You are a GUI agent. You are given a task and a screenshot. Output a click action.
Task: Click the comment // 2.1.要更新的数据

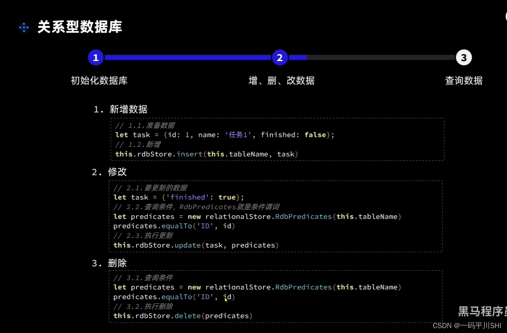[x=150, y=188]
